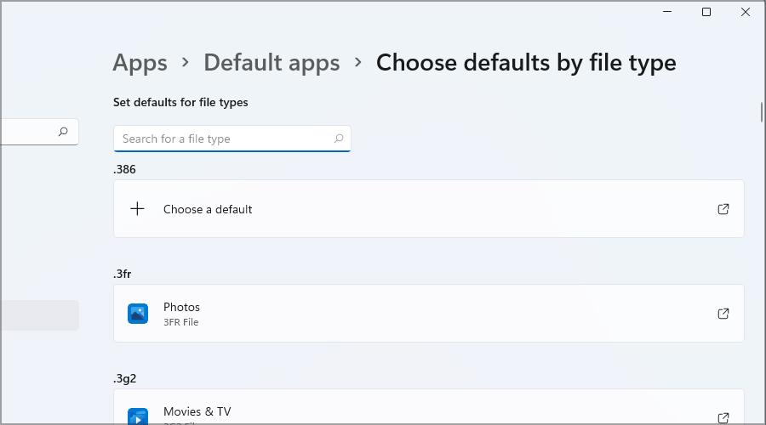Maximize the Settings window
This screenshot has width=766, height=425.
pos(706,12)
